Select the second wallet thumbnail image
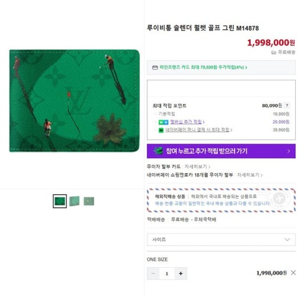Screen dimensions: 297x297 [x=74, y=201]
